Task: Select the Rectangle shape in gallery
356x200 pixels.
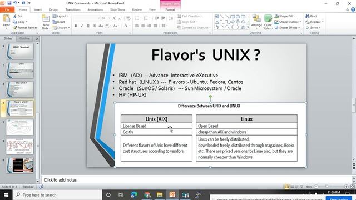Action: [233, 17]
